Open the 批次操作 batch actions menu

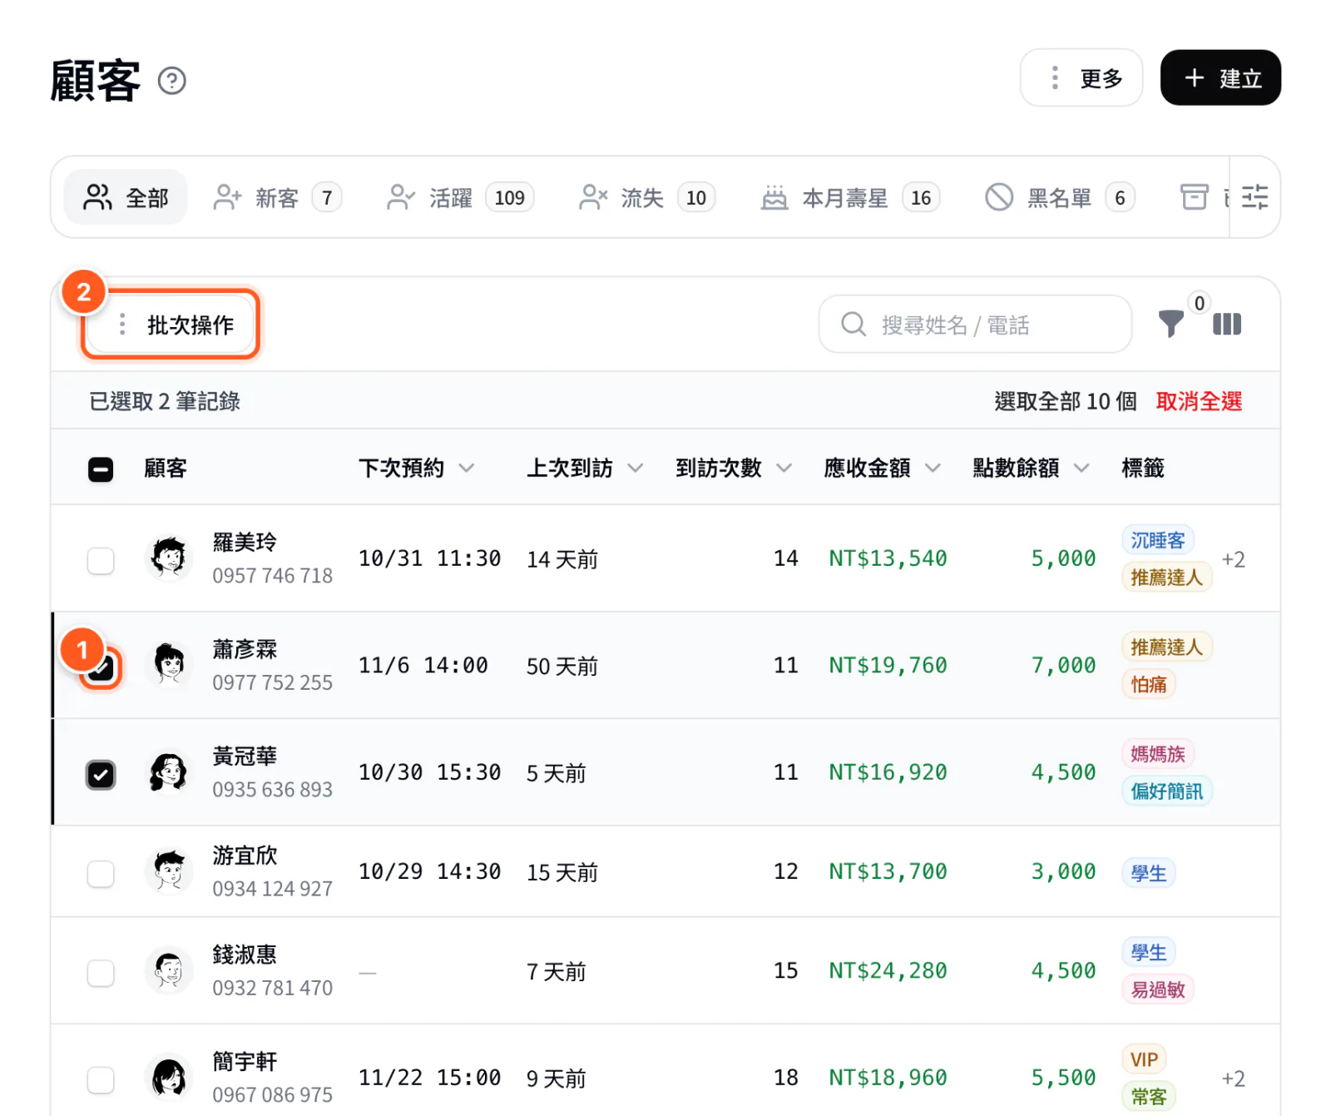171,325
